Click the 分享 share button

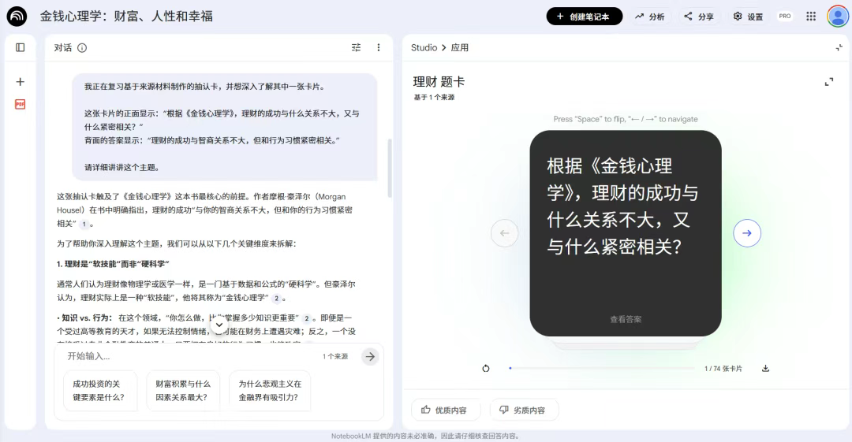coord(699,17)
